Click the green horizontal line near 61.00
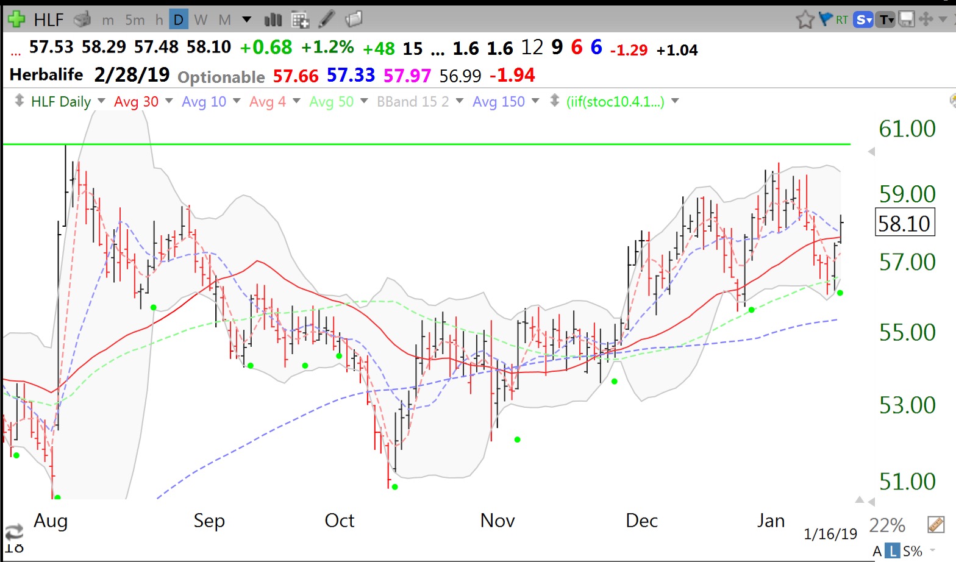 426,144
